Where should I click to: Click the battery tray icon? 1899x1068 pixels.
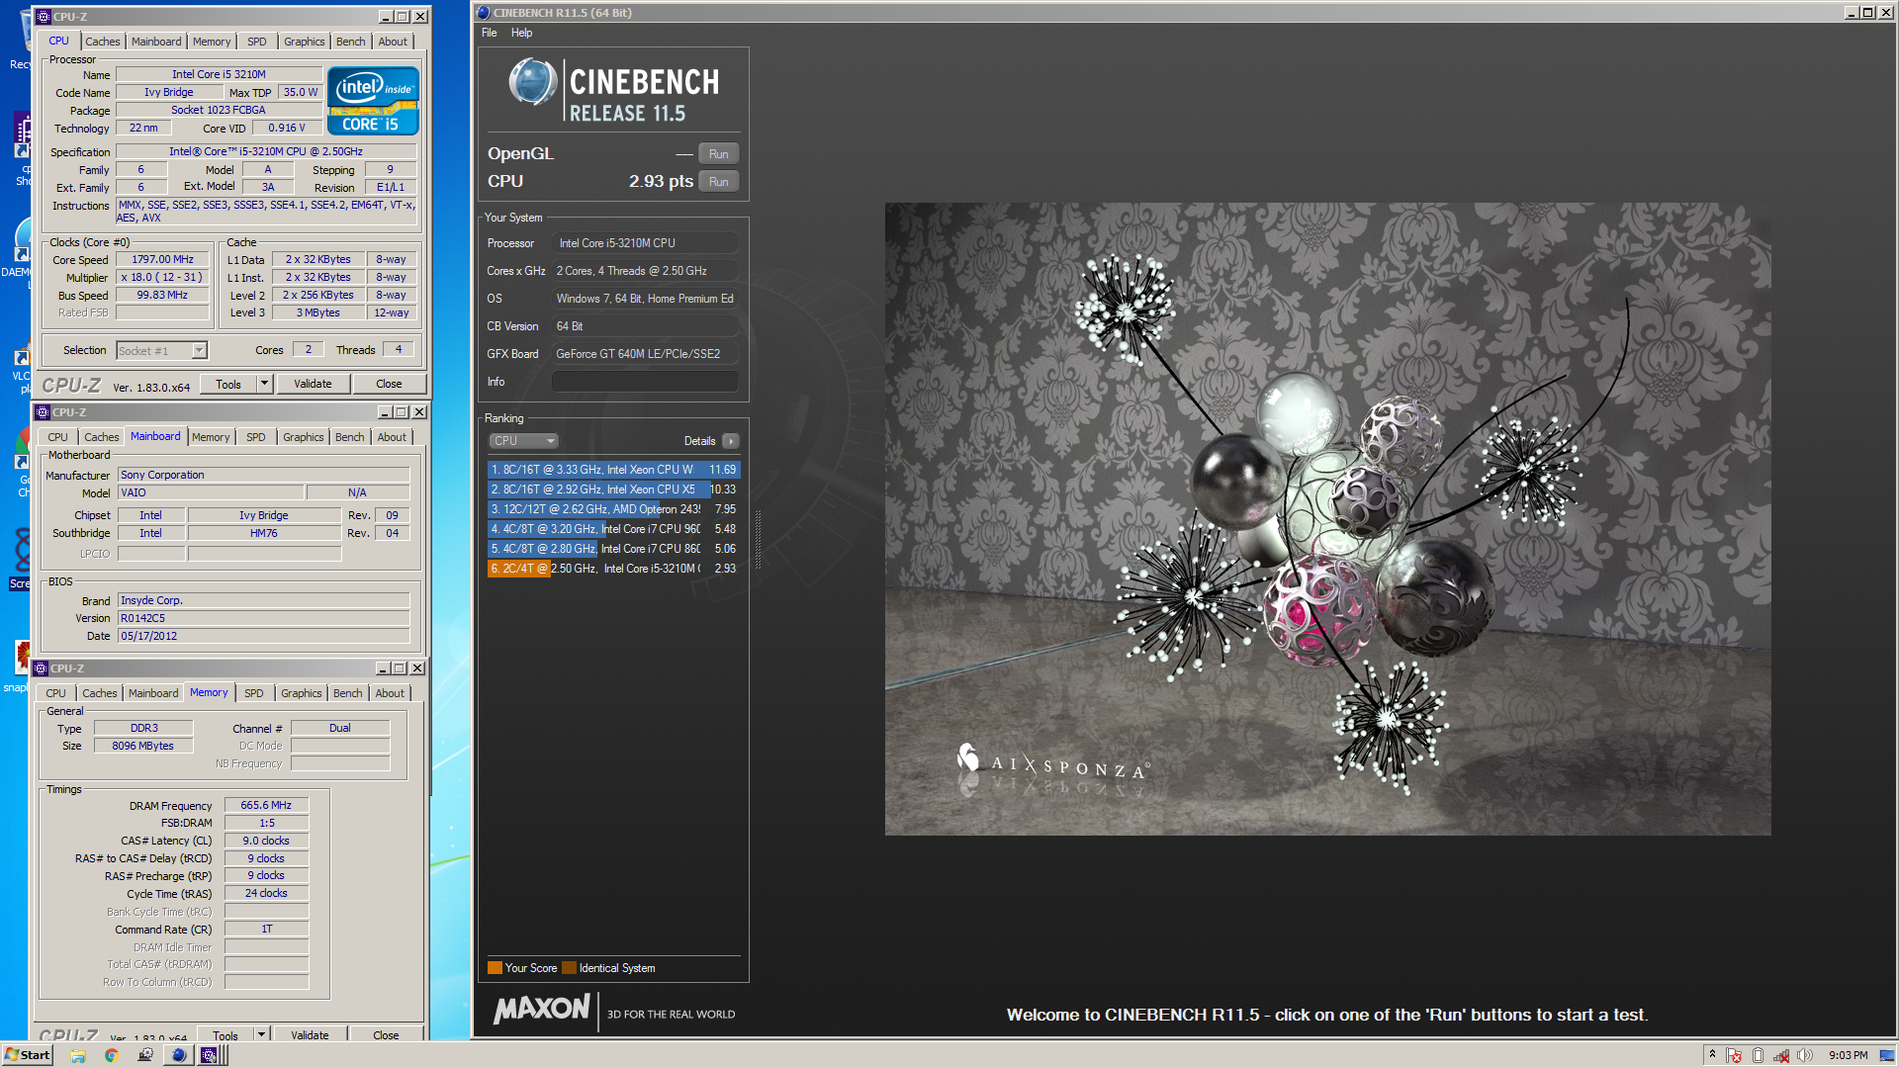1758,1055
